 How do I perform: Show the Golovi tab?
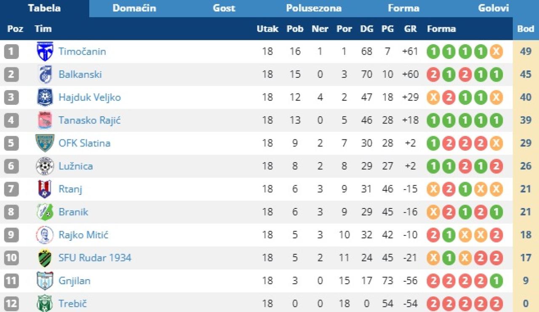click(494, 8)
